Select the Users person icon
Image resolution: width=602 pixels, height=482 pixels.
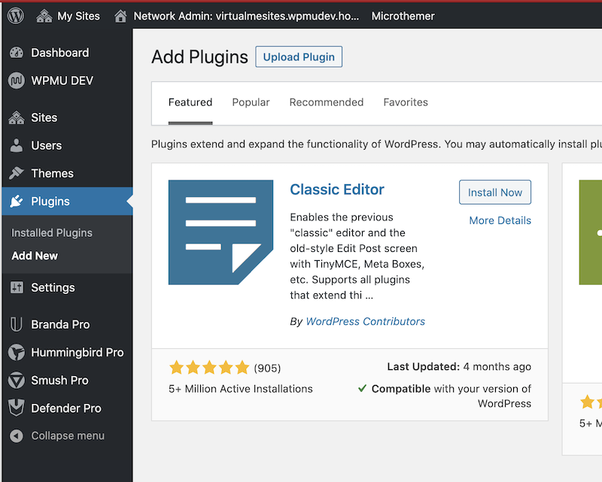(x=17, y=145)
